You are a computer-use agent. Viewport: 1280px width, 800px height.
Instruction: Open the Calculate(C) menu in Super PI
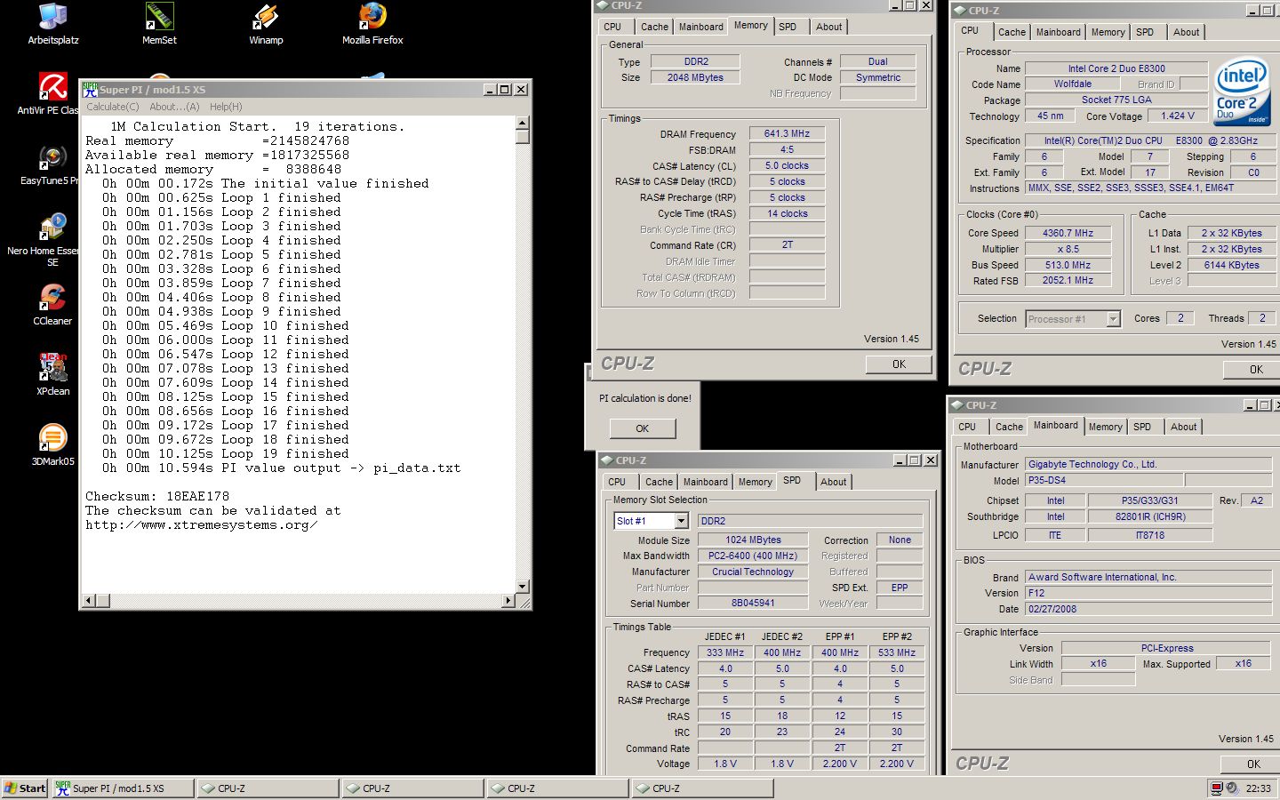click(x=112, y=107)
